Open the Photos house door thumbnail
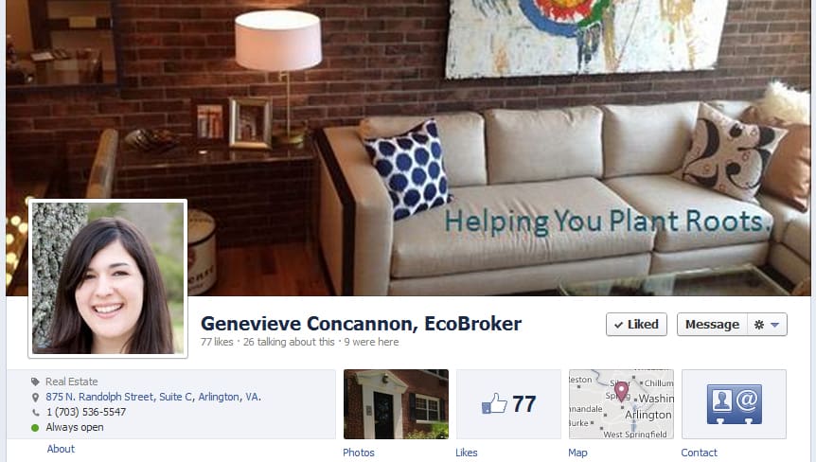816x462 pixels. pyautogui.click(x=396, y=404)
